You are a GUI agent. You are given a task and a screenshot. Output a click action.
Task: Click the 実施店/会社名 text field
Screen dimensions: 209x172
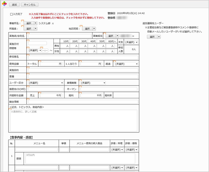click(60, 36)
